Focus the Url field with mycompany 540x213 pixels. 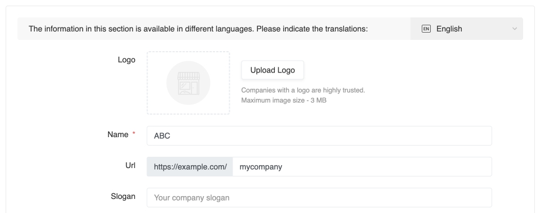point(362,166)
